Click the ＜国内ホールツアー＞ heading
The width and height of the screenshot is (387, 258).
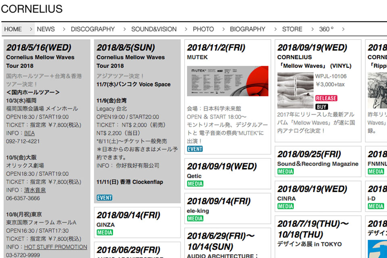coord(33,92)
